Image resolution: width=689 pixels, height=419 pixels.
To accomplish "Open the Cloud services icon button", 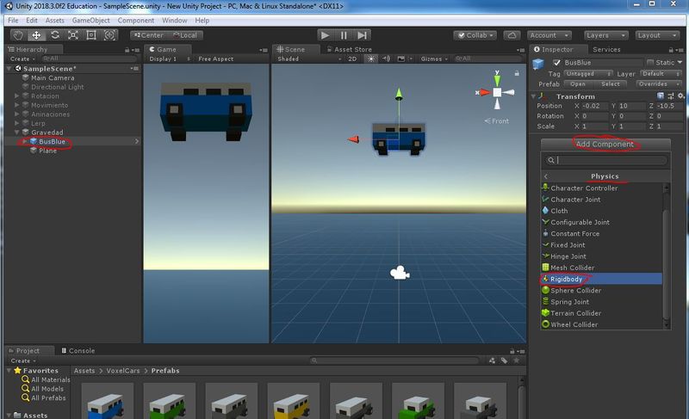I will (512, 35).
